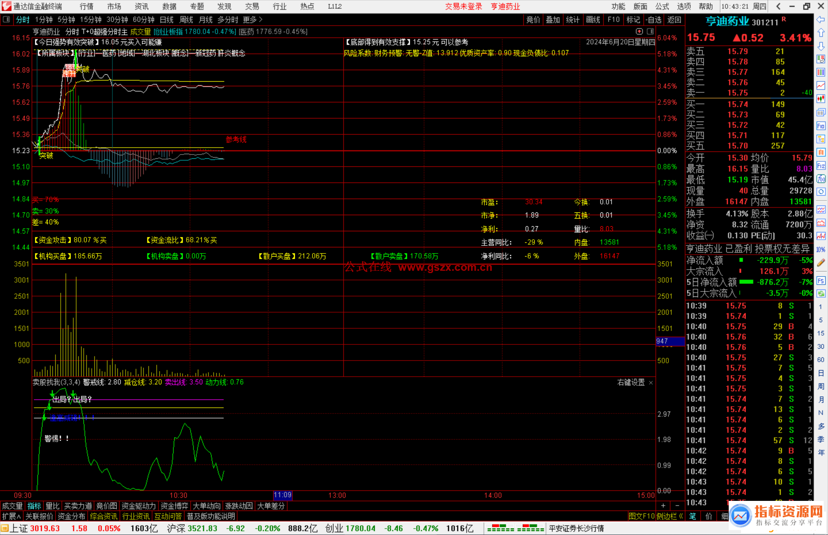The width and height of the screenshot is (828, 535).
Task: Click the orange icon before 上证 in status bar
Action: (x=5, y=528)
